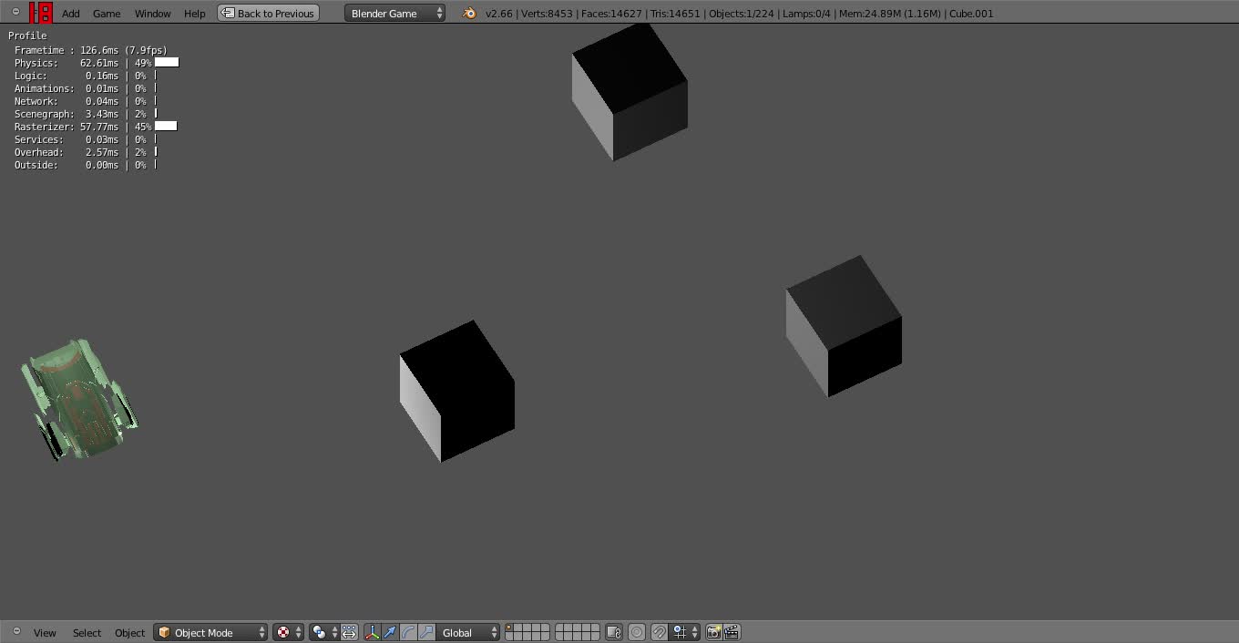Toggle manipulate center points option
Viewport: 1239px width, 643px height.
click(349, 631)
